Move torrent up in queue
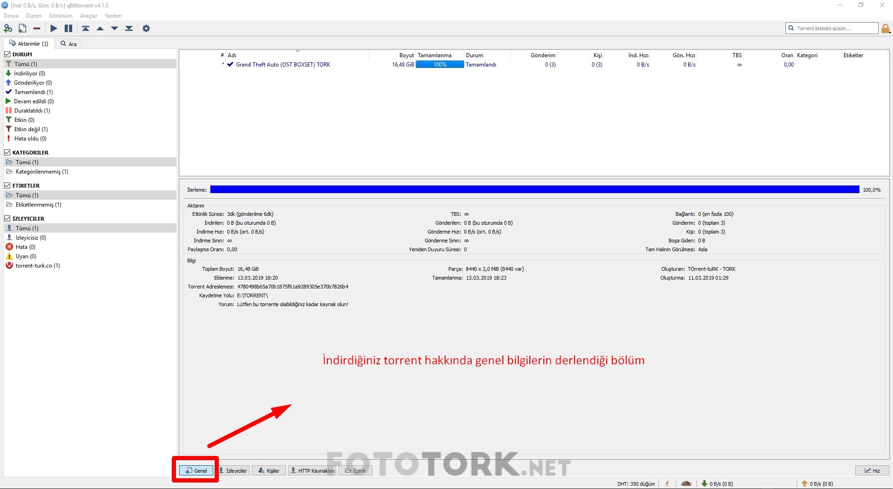This screenshot has width=893, height=489. [100, 28]
